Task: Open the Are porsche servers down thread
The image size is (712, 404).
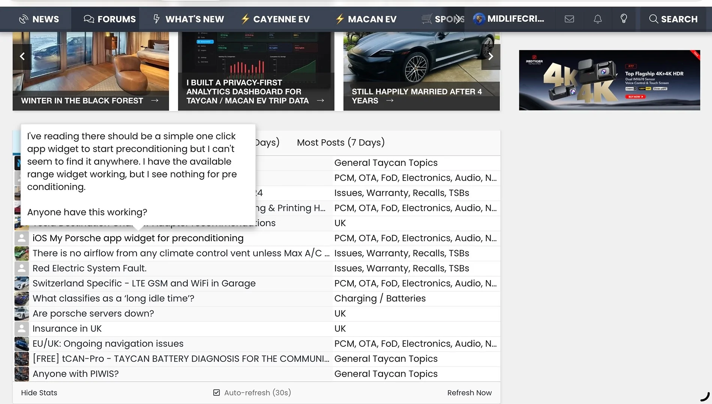Action: (93, 313)
